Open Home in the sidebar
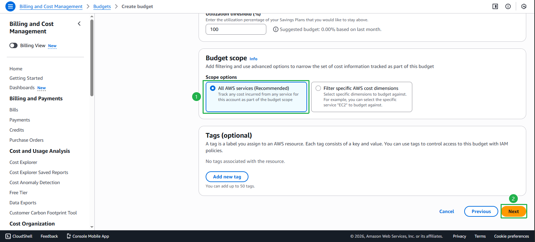535x242 pixels. point(16,69)
